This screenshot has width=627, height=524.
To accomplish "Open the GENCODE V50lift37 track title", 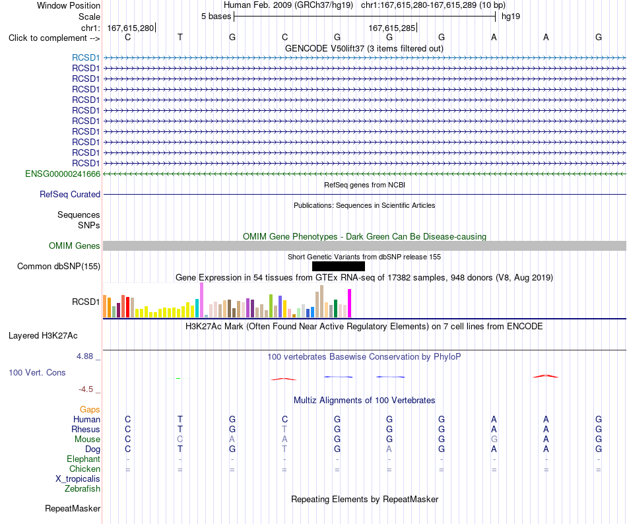I will point(364,48).
